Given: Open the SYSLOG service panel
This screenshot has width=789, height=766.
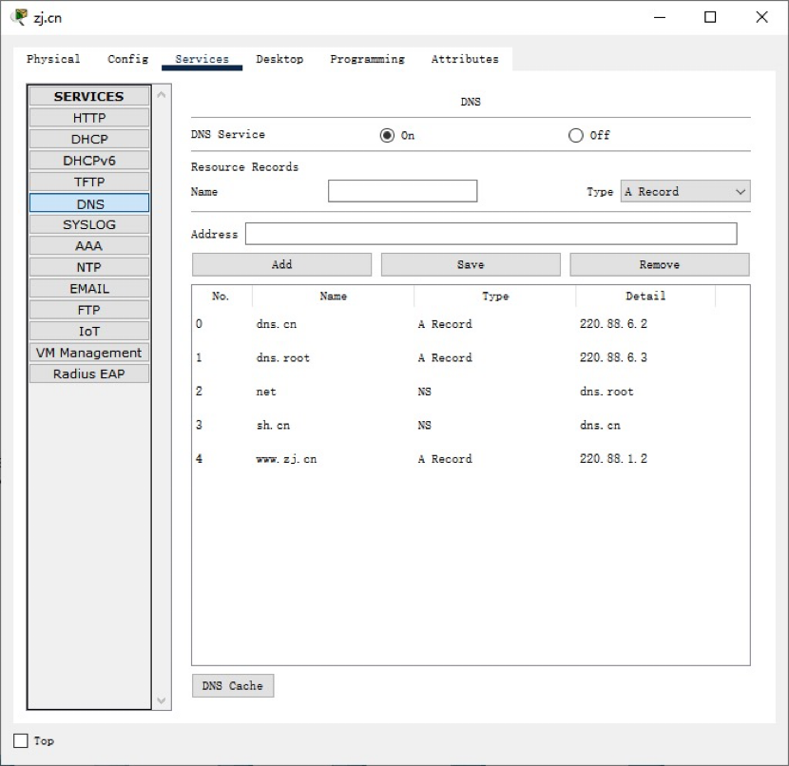Looking at the screenshot, I should point(89,224).
